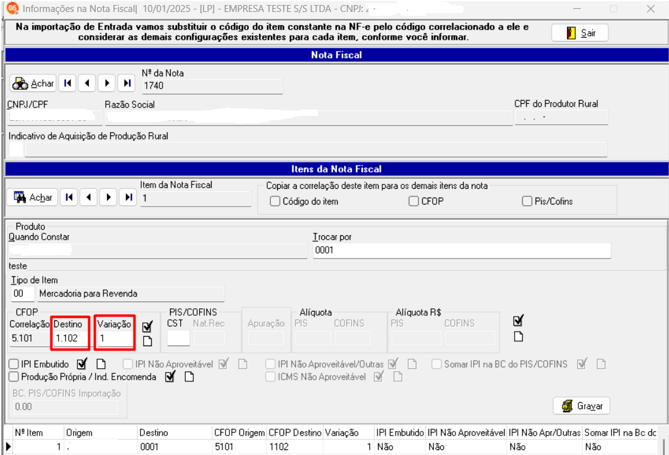The image size is (669, 455).
Task: Toggle Somar IPI na BC do PIS/COFINS checkbox
Action: pos(437,364)
